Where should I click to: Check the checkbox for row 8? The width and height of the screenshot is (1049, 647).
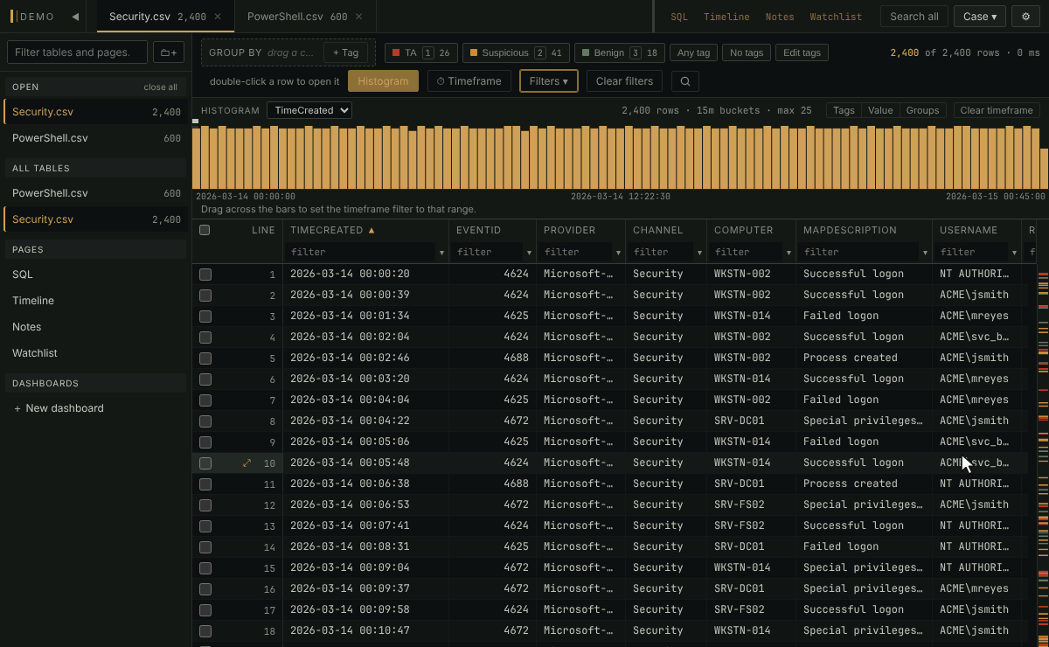[205, 421]
